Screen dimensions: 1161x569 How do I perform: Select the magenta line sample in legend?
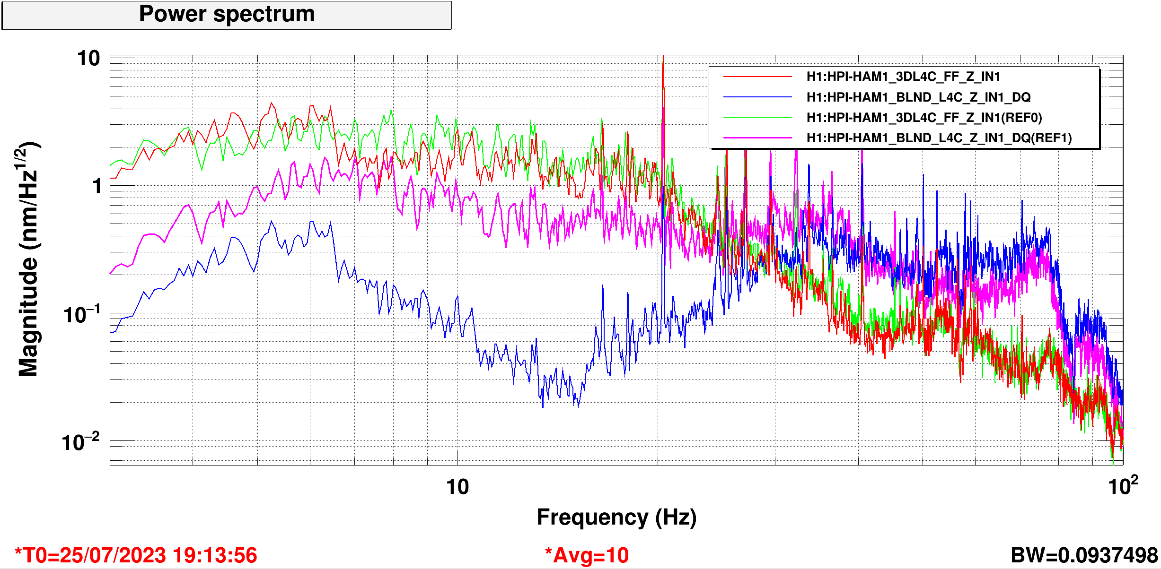point(757,138)
